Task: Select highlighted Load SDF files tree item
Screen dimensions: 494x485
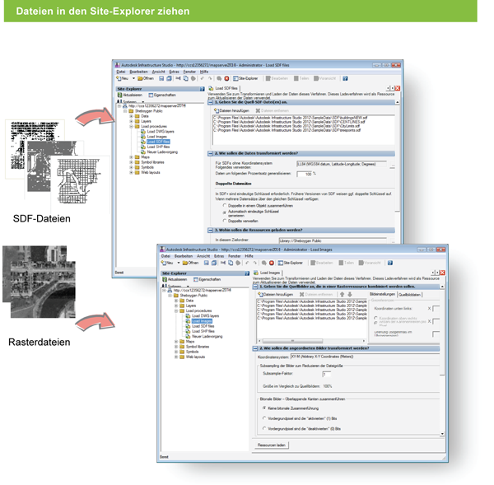Action: click(158, 142)
